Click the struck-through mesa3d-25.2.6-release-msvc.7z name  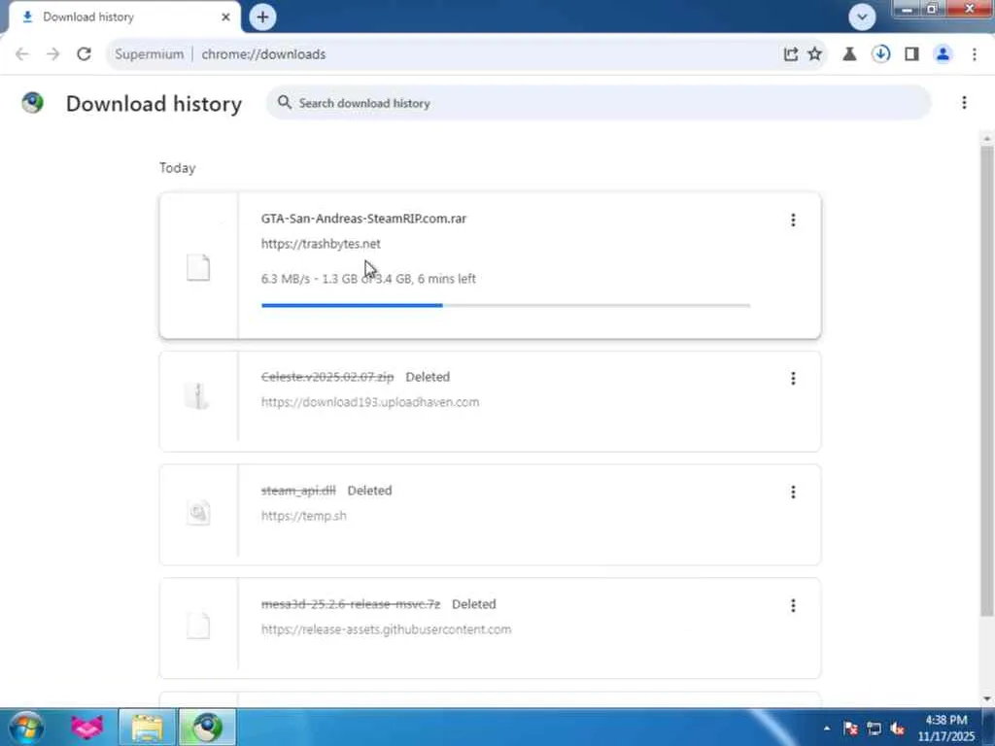[350, 604]
